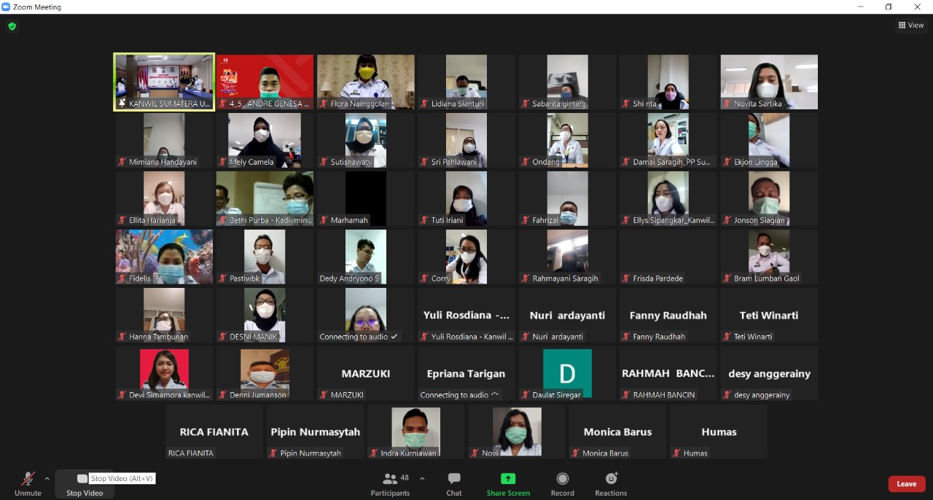Select Fidelis's aquarium background video tile
This screenshot has height=500, width=933.
(x=164, y=257)
